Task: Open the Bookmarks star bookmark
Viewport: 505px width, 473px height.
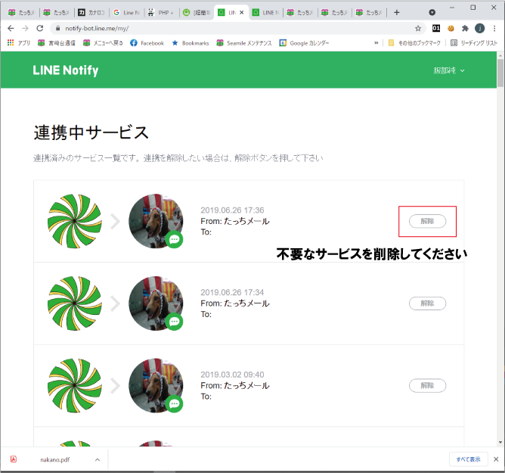Action: tap(191, 43)
